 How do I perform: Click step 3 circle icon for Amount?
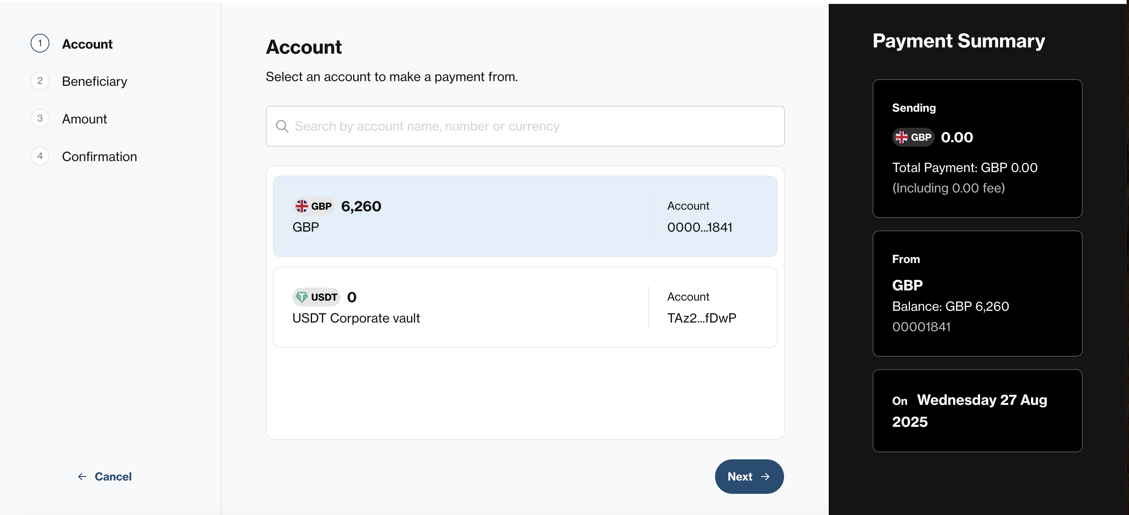tap(40, 119)
